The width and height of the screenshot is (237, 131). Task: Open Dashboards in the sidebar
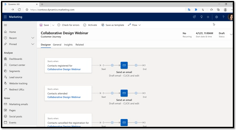pos(15,59)
